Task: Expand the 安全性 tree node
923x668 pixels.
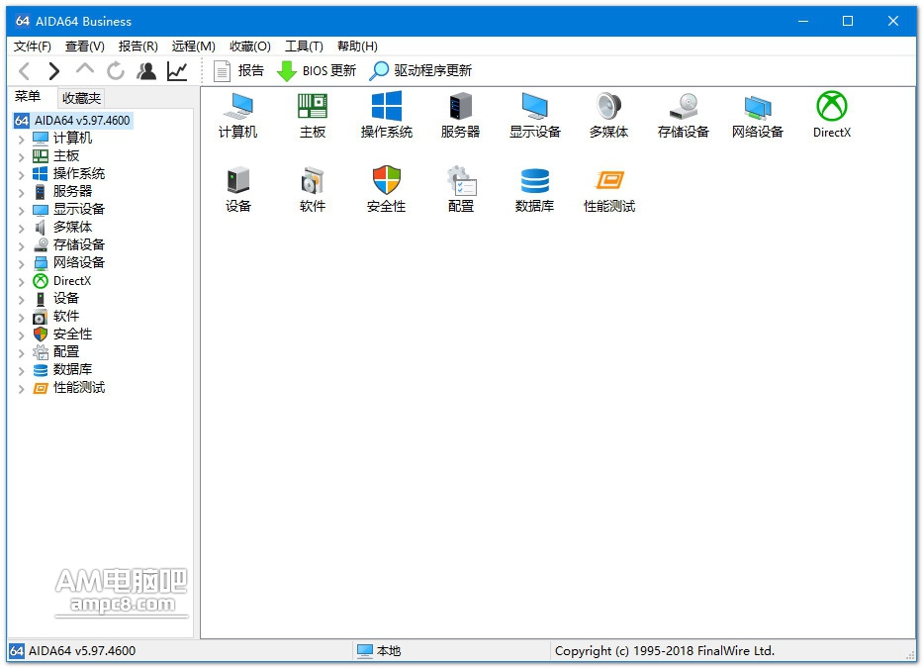Action: click(x=21, y=335)
